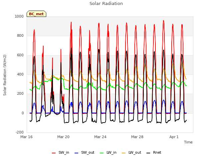Click the 200 y-axis tick label
The image size is (213, 159).
tap(20, 93)
